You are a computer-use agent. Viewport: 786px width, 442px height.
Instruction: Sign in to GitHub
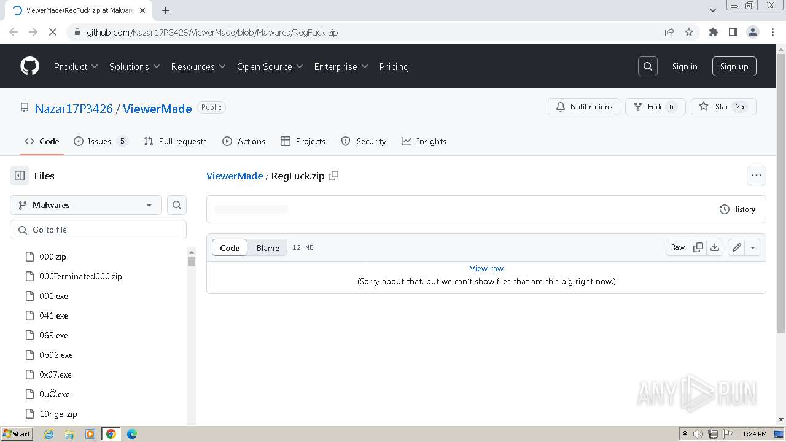[685, 66]
